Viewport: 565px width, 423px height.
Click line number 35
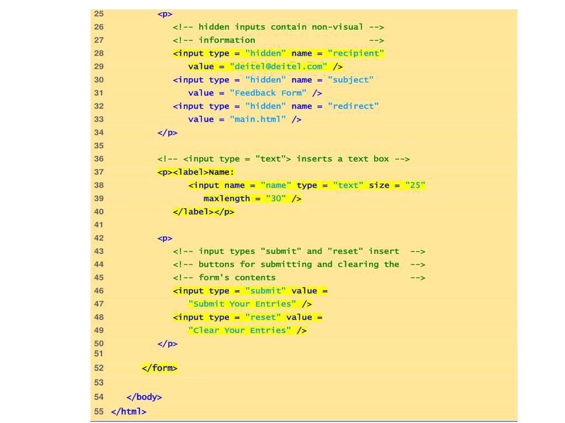click(99, 145)
